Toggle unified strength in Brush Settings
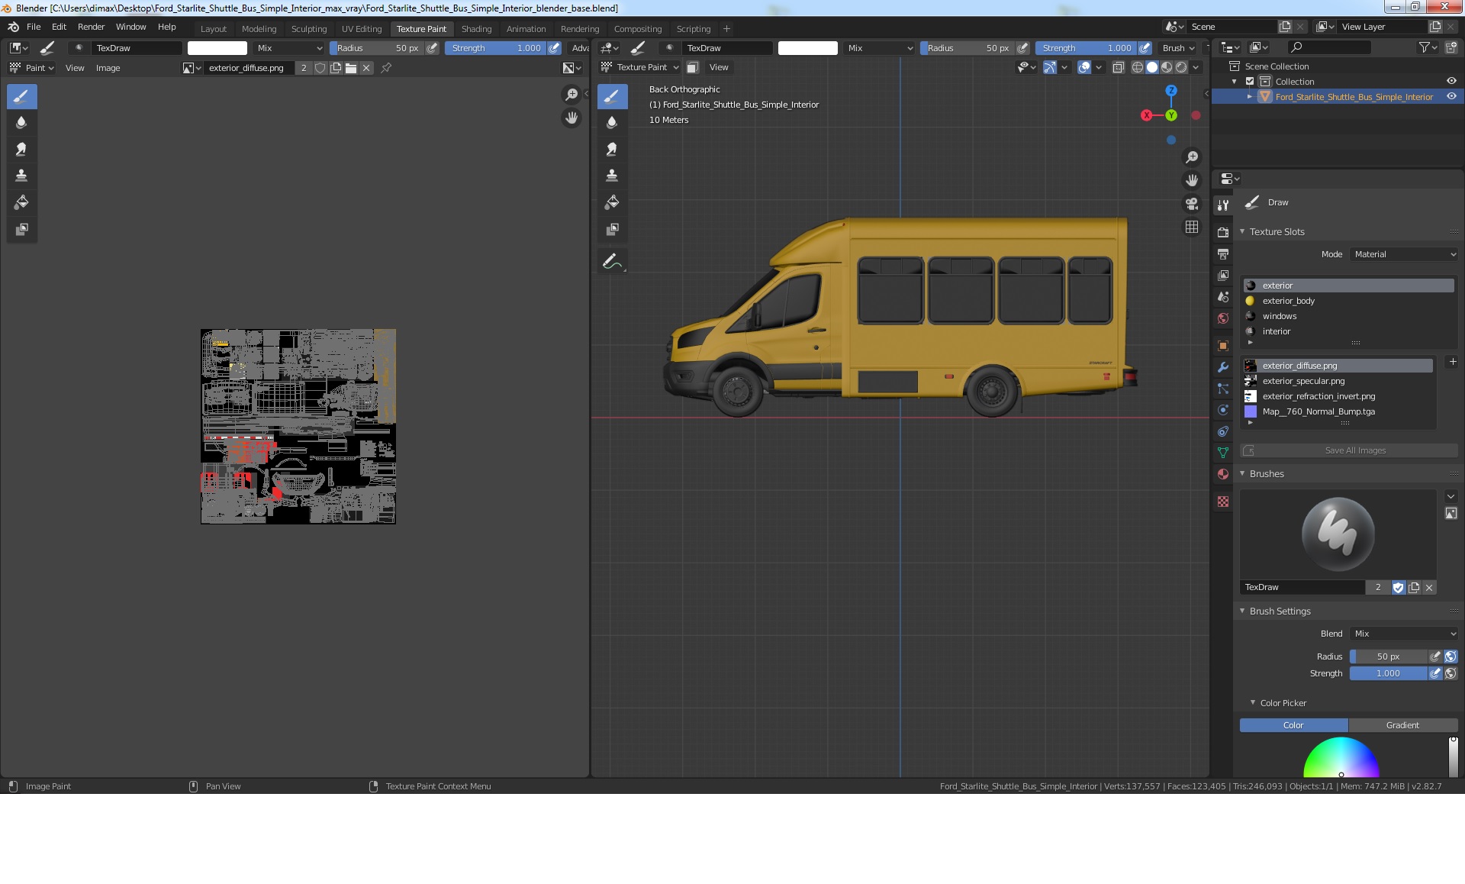Image resolution: width=1465 pixels, height=884 pixels. tap(1451, 673)
